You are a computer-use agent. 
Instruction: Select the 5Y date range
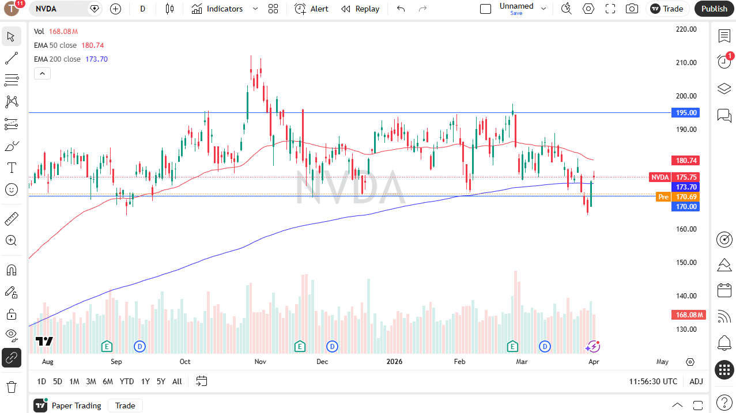pos(161,381)
